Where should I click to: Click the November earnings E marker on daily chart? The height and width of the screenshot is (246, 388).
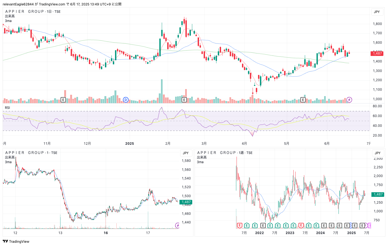pos(63,100)
